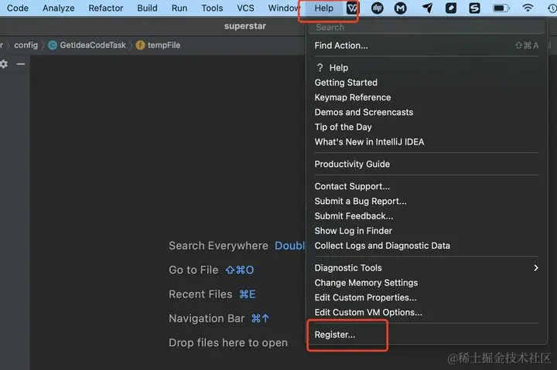Click the Search Everywhere hint text
The height and width of the screenshot is (370, 557).
click(218, 246)
